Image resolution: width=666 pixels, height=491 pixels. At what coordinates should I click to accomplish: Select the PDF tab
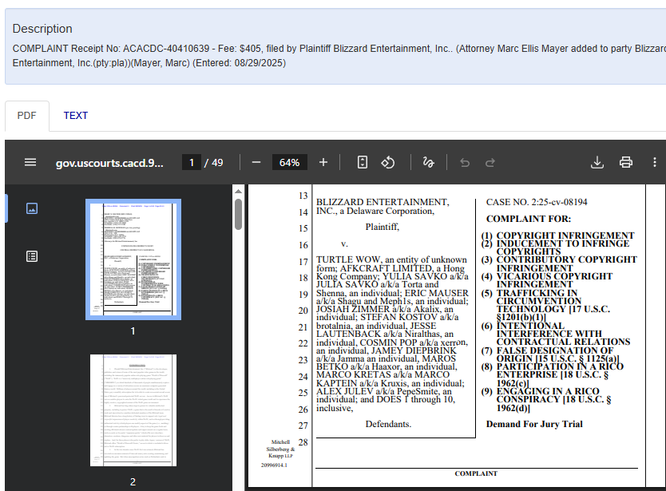point(27,116)
